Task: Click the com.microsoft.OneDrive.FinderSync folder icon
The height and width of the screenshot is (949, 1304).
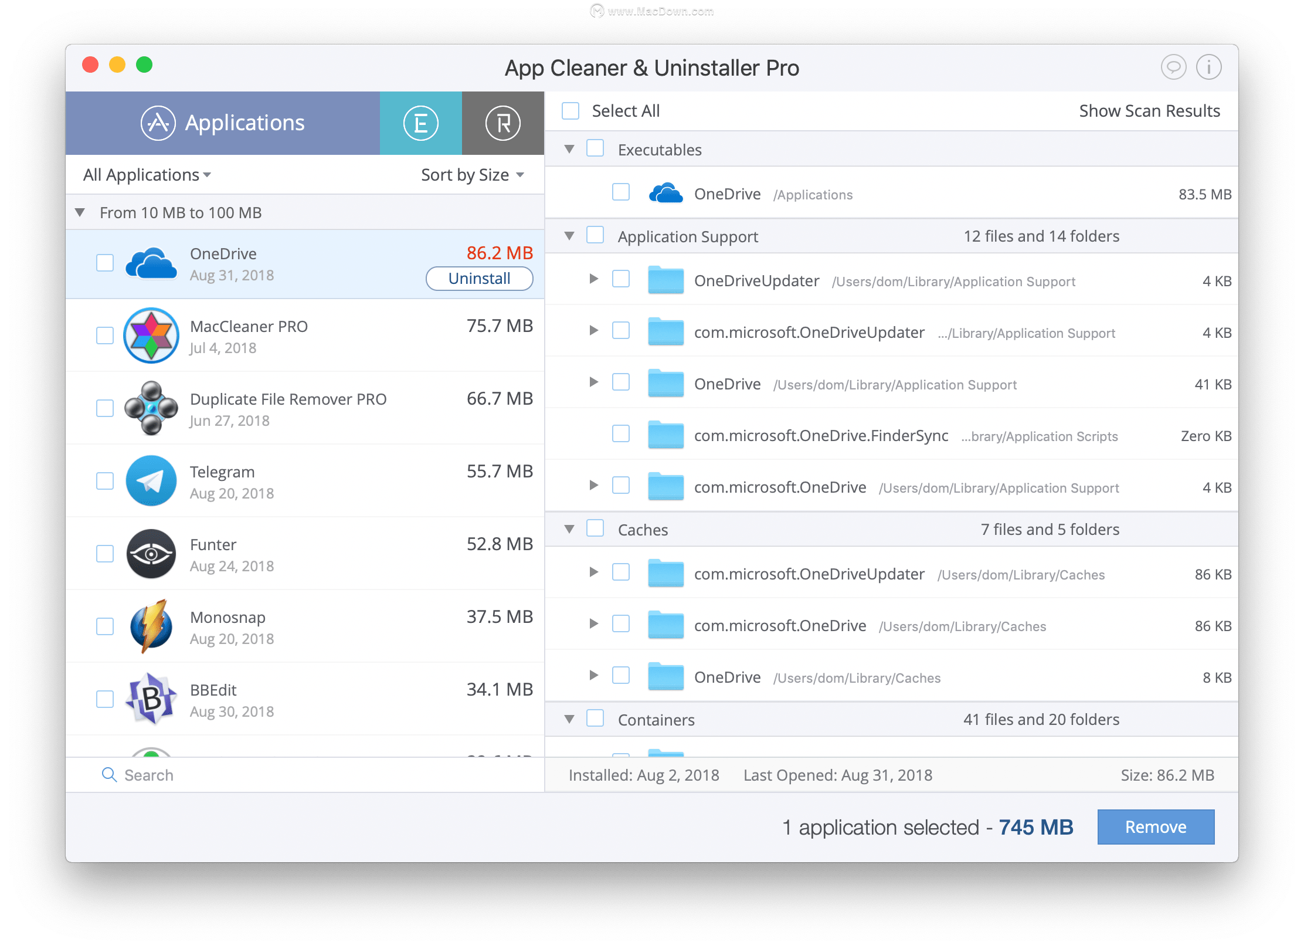Action: [665, 435]
